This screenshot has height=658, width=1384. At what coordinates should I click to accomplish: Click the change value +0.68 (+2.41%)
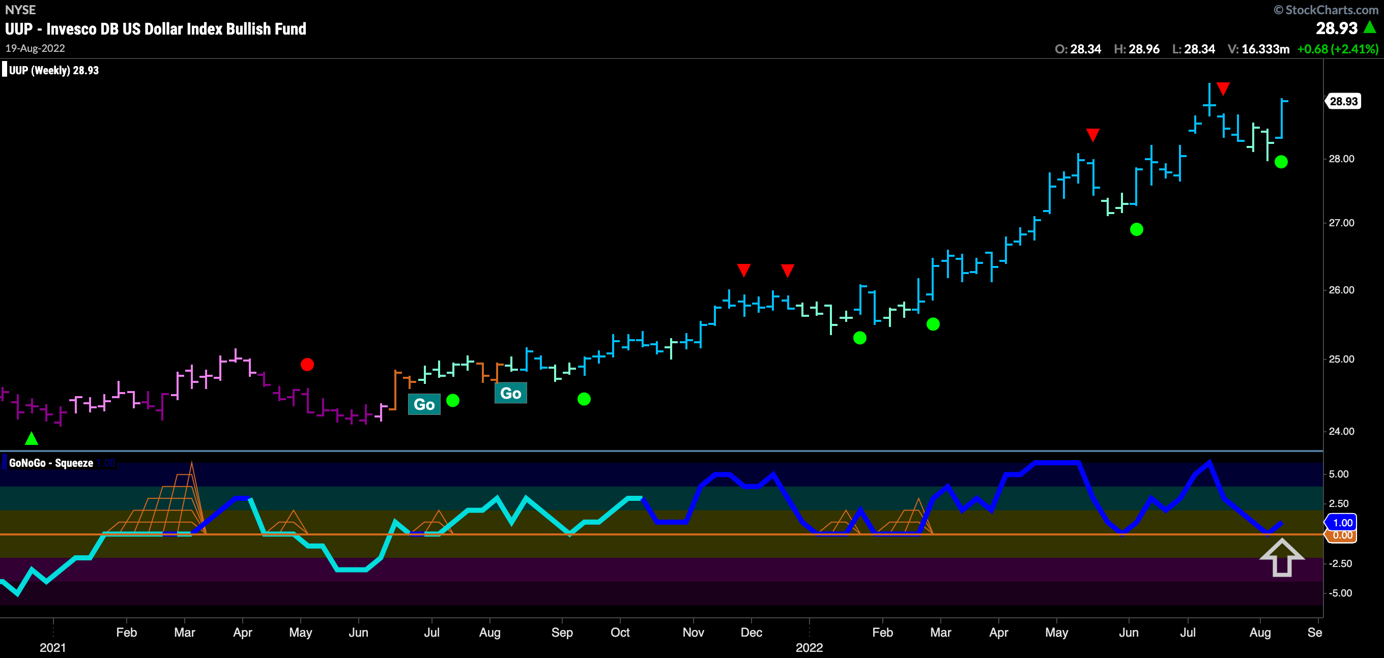pyautogui.click(x=1338, y=49)
